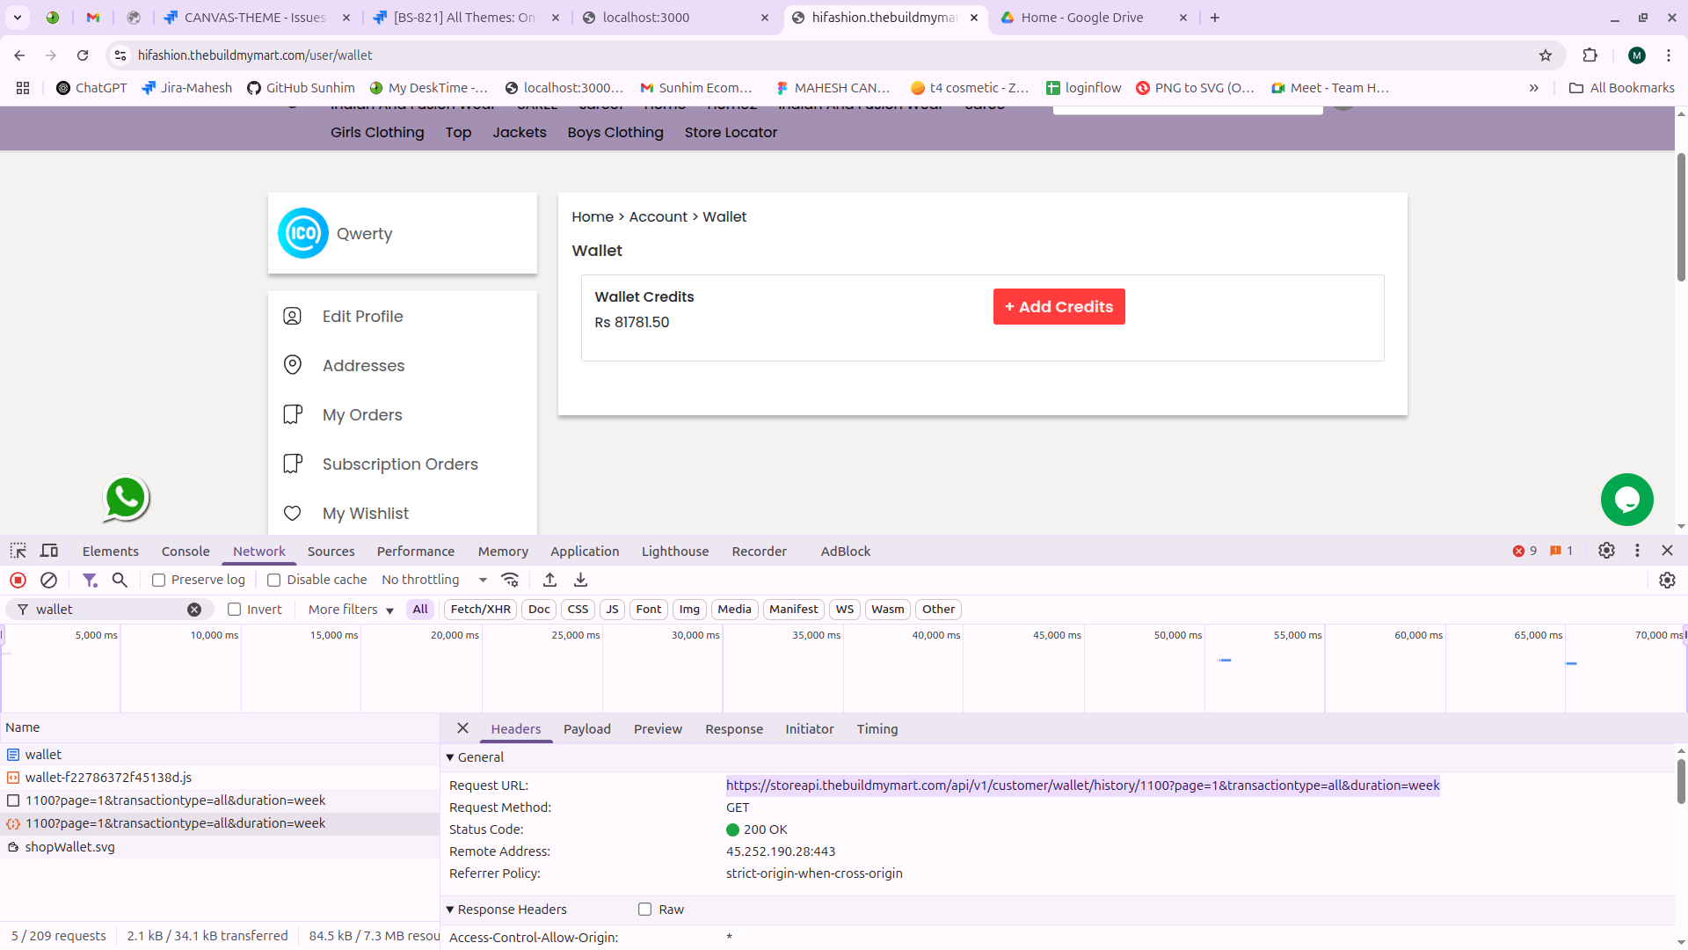
Task: Open the Preview tab
Action: (x=658, y=729)
